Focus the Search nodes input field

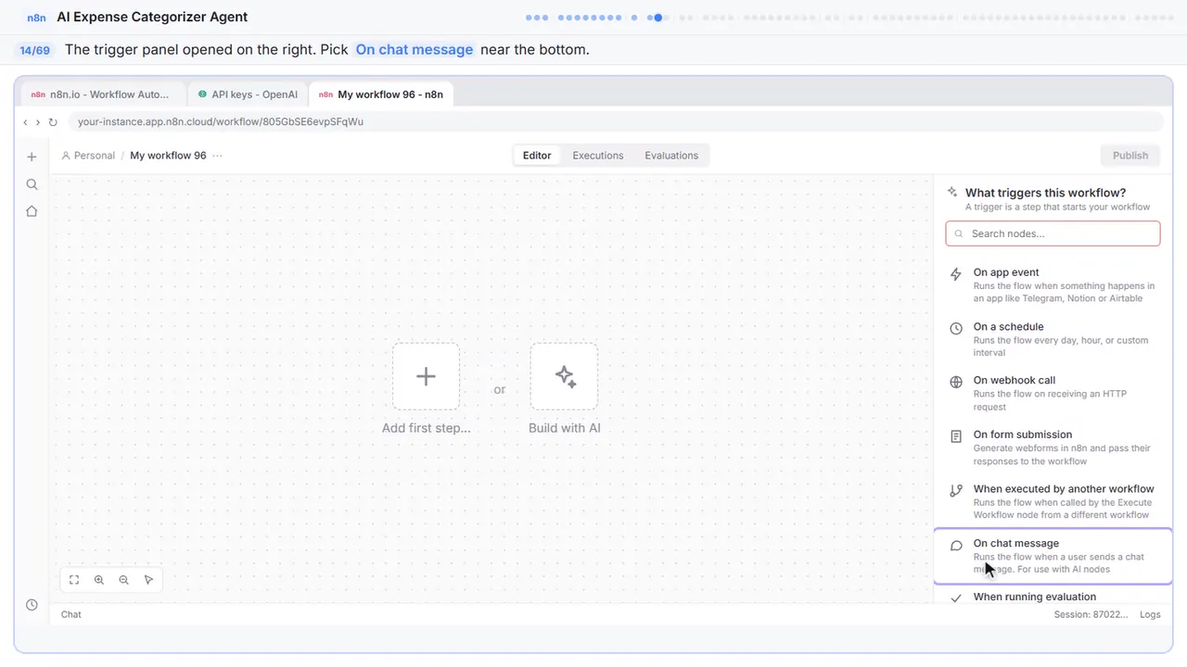pyautogui.click(x=1053, y=233)
